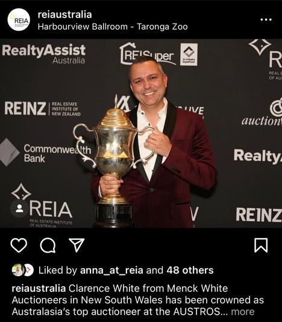
Task: Open reiaustralia username in the caption
Action: coord(39,288)
